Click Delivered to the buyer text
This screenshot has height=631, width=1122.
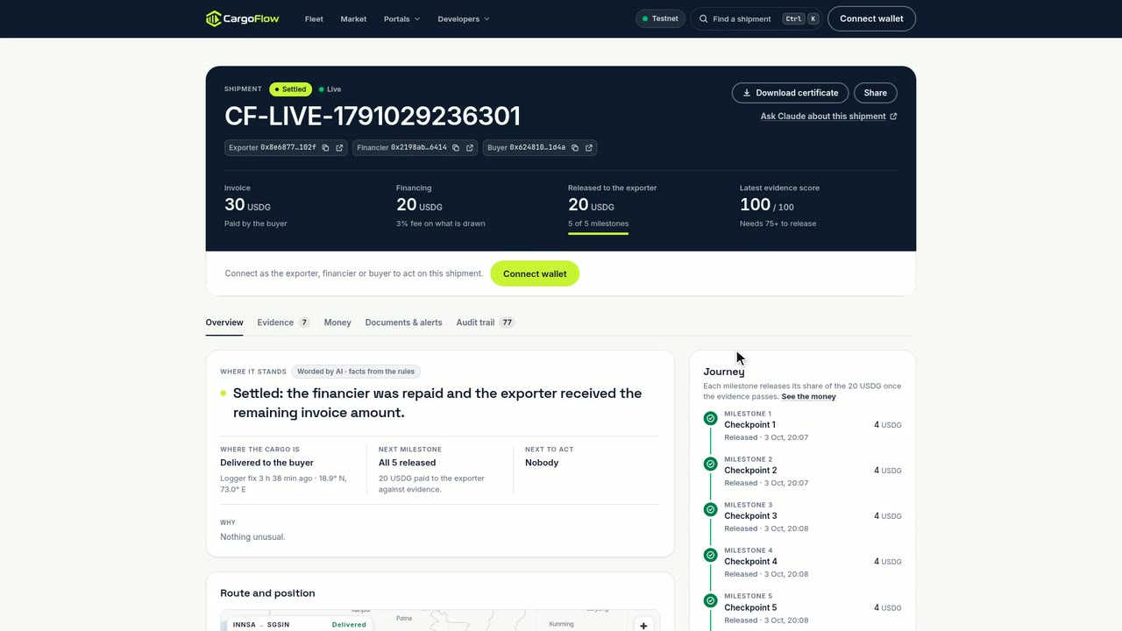(266, 463)
